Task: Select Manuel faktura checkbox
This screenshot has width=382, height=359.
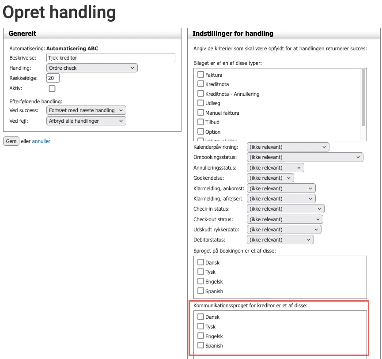Action: [x=200, y=113]
